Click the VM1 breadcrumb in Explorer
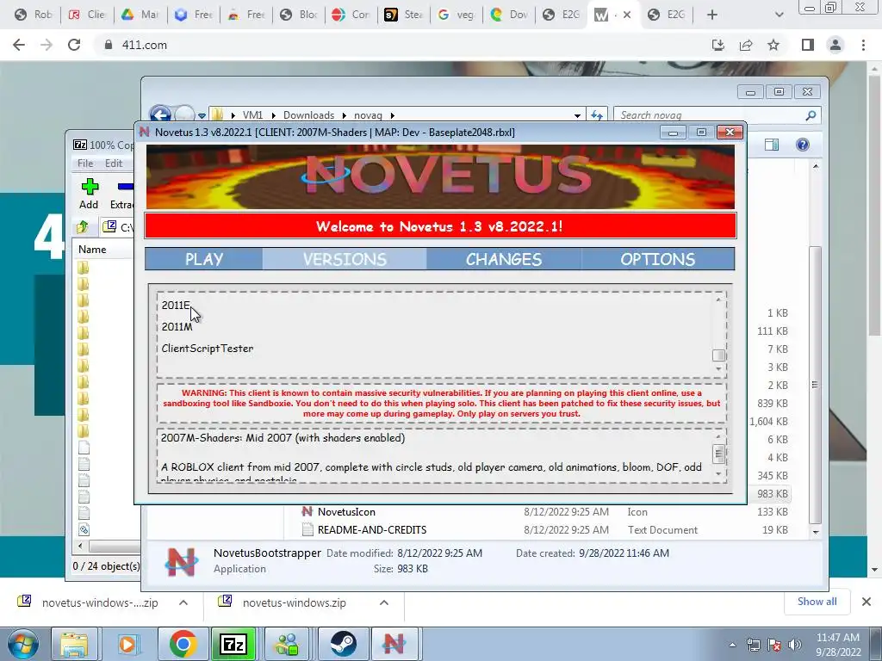 coord(252,115)
